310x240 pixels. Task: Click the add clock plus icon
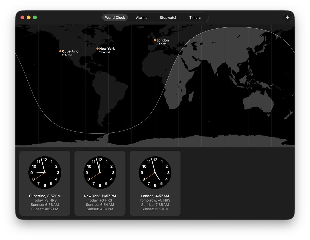(288, 18)
